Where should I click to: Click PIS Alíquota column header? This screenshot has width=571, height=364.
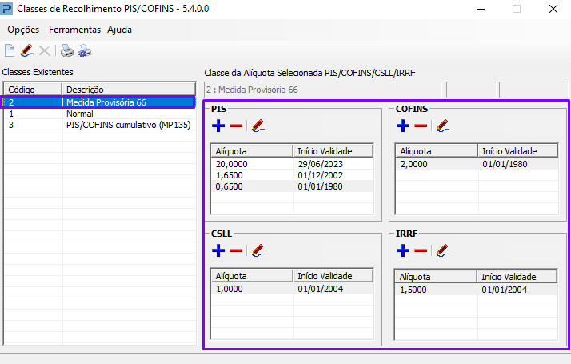coord(252,151)
